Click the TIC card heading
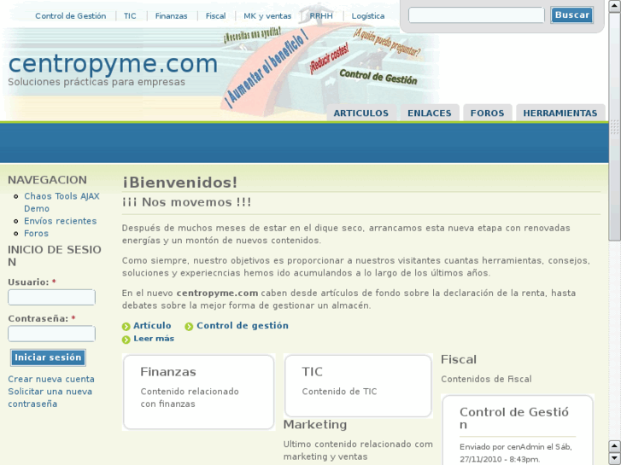 (312, 372)
